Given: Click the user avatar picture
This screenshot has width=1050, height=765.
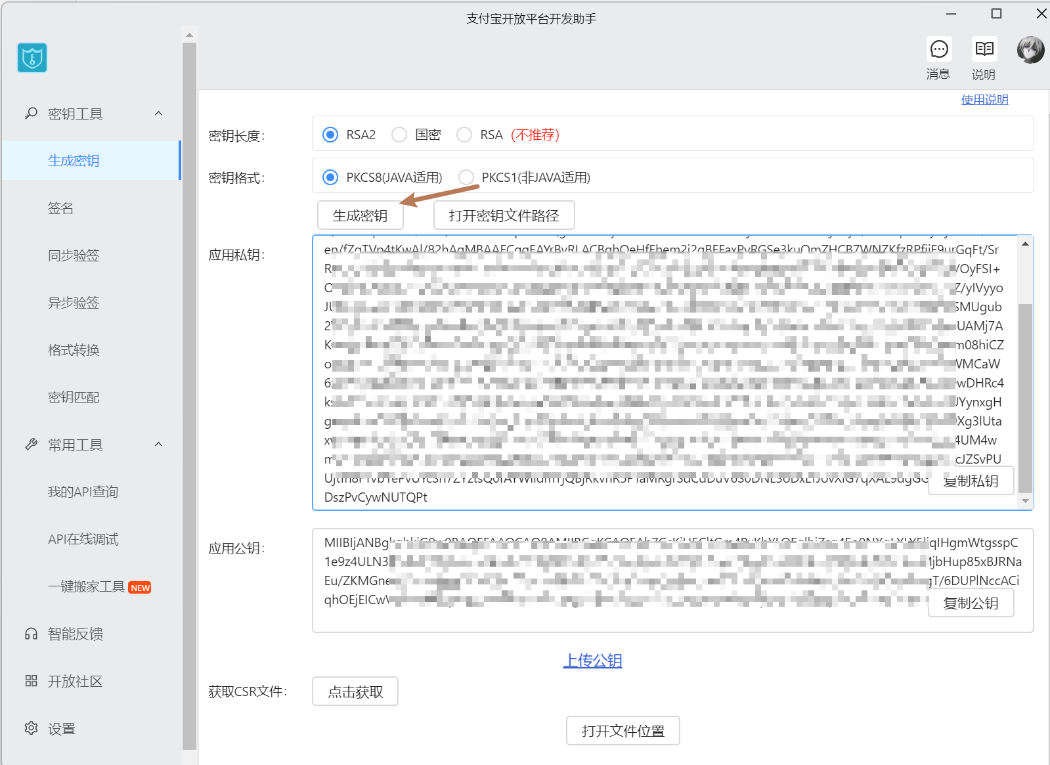Looking at the screenshot, I should coord(1030,50).
